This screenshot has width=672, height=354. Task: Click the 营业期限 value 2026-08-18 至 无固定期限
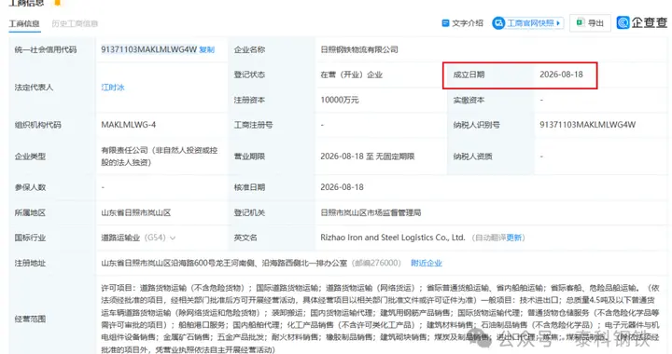tap(368, 157)
